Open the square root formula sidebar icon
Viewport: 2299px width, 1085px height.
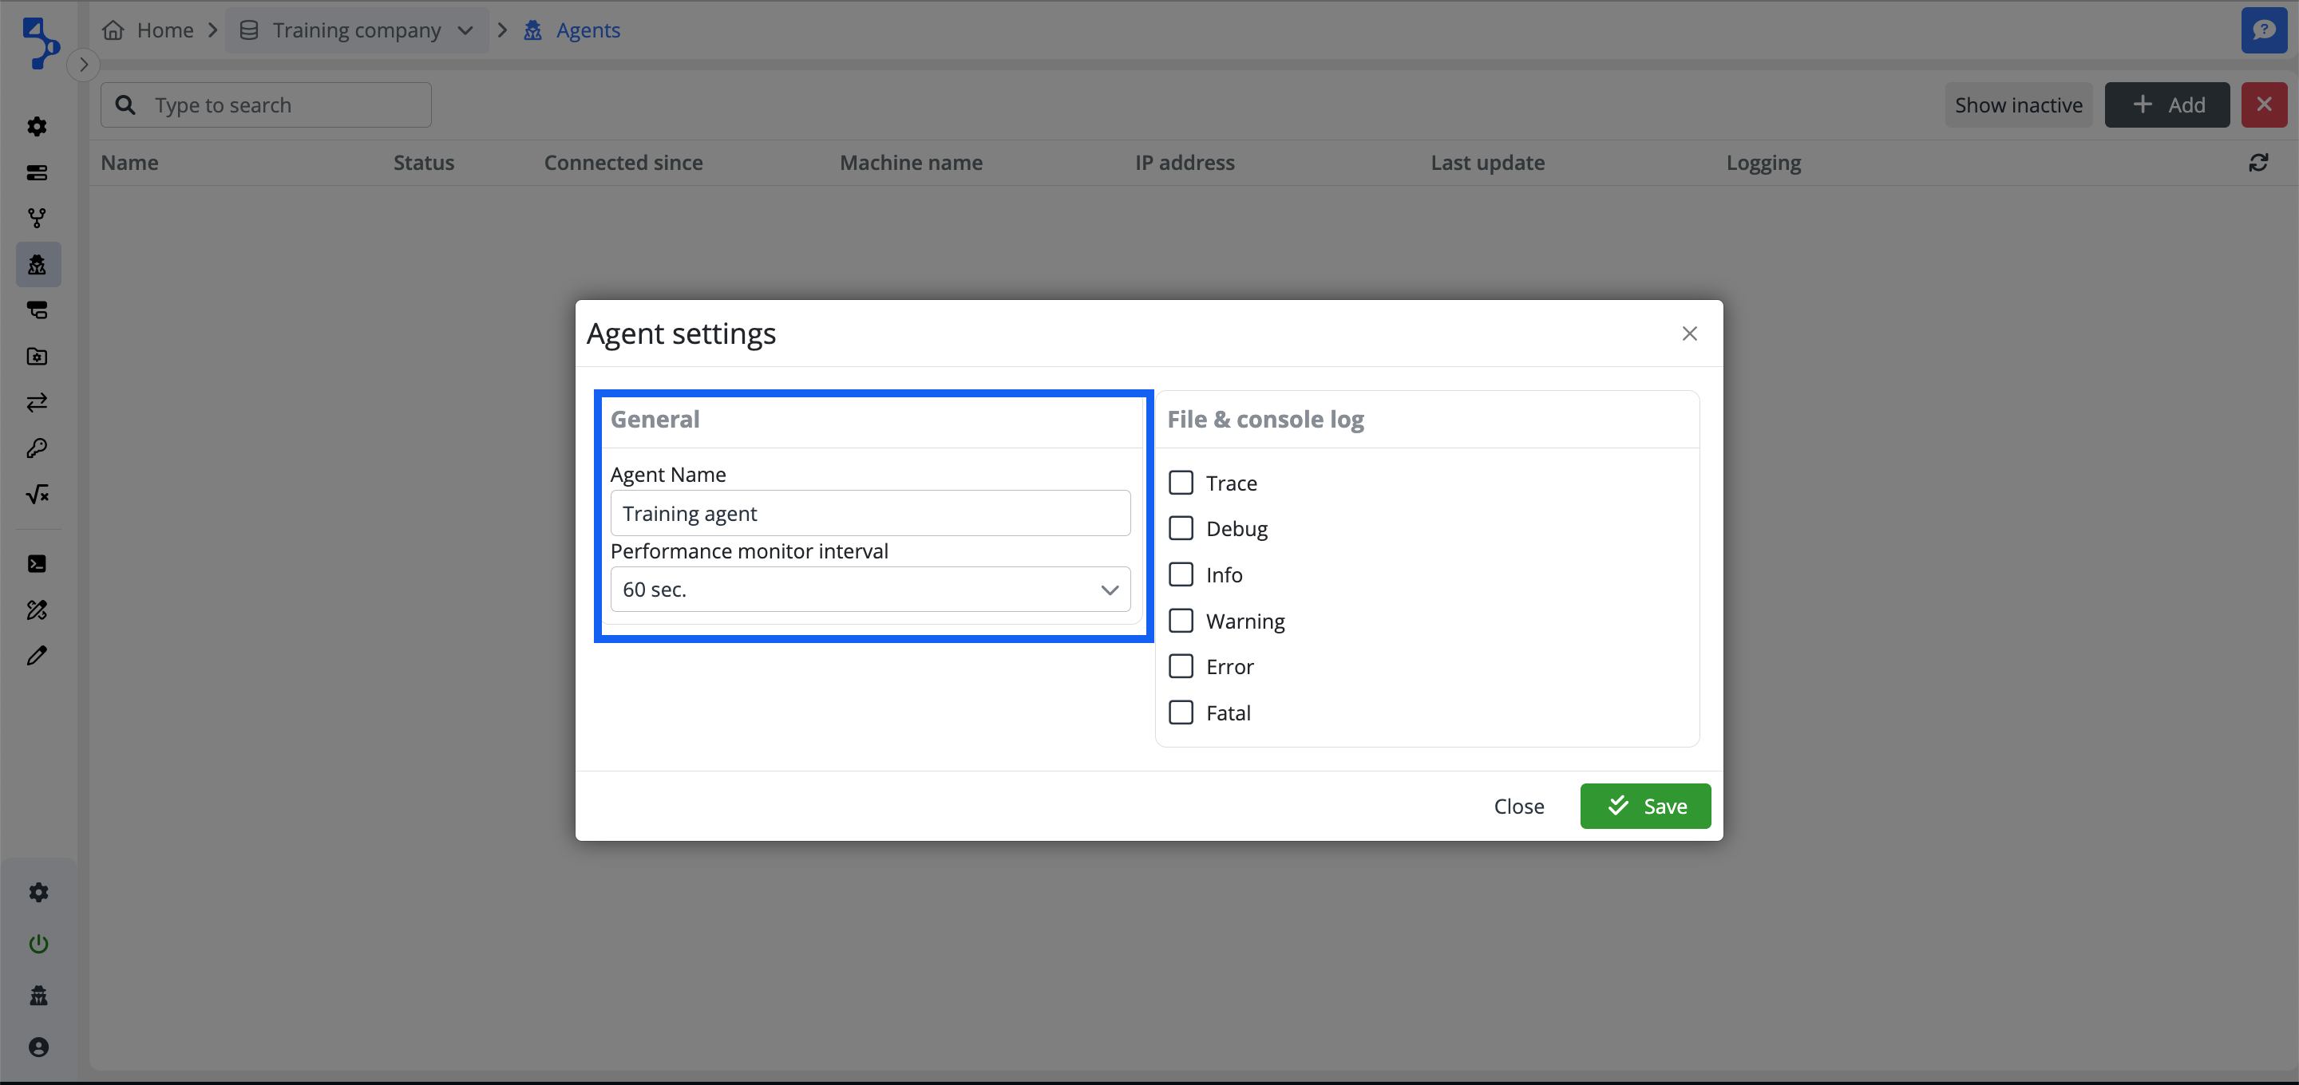tap(38, 495)
